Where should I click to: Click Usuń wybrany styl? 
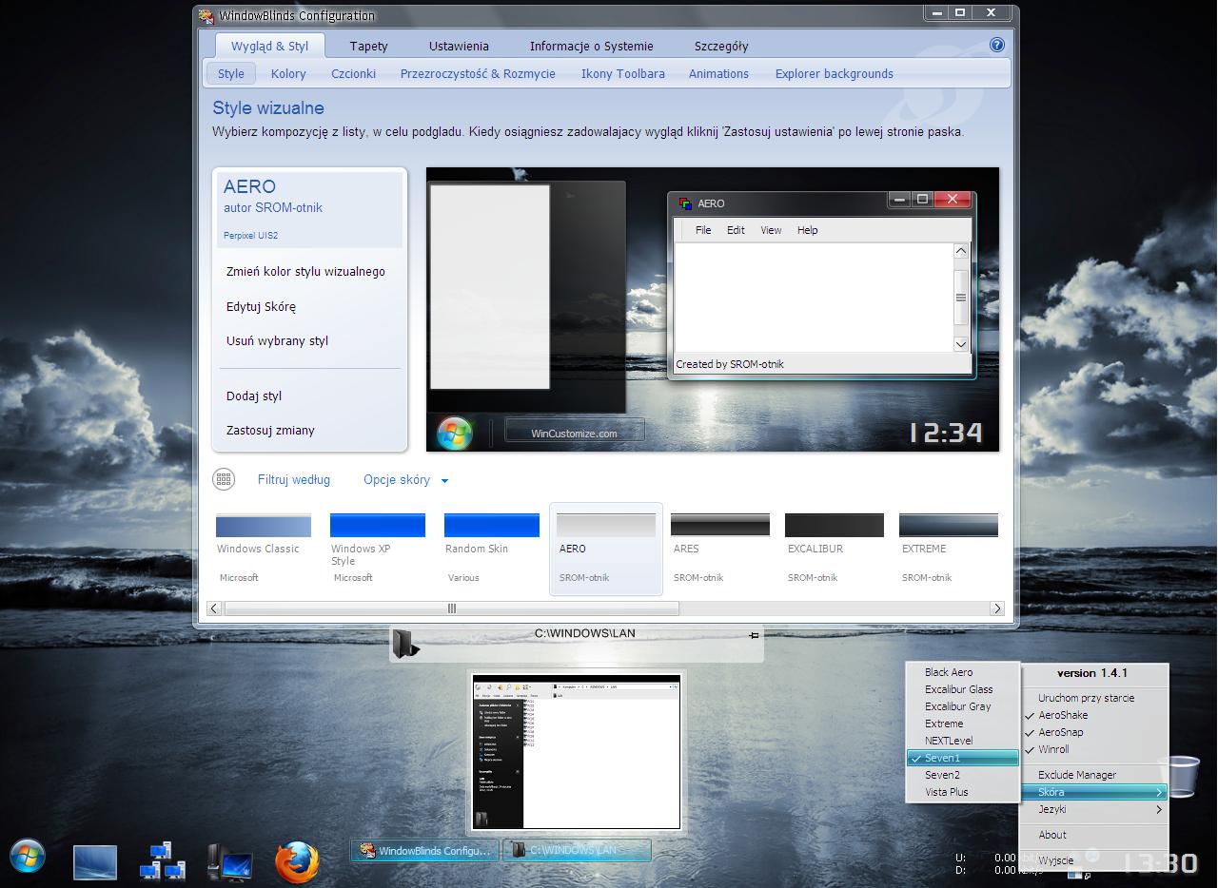[x=277, y=341]
